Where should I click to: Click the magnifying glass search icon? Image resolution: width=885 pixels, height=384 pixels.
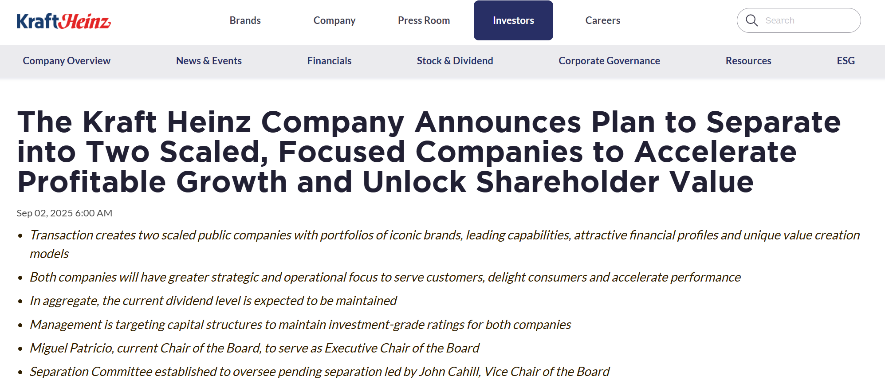pyautogui.click(x=751, y=20)
